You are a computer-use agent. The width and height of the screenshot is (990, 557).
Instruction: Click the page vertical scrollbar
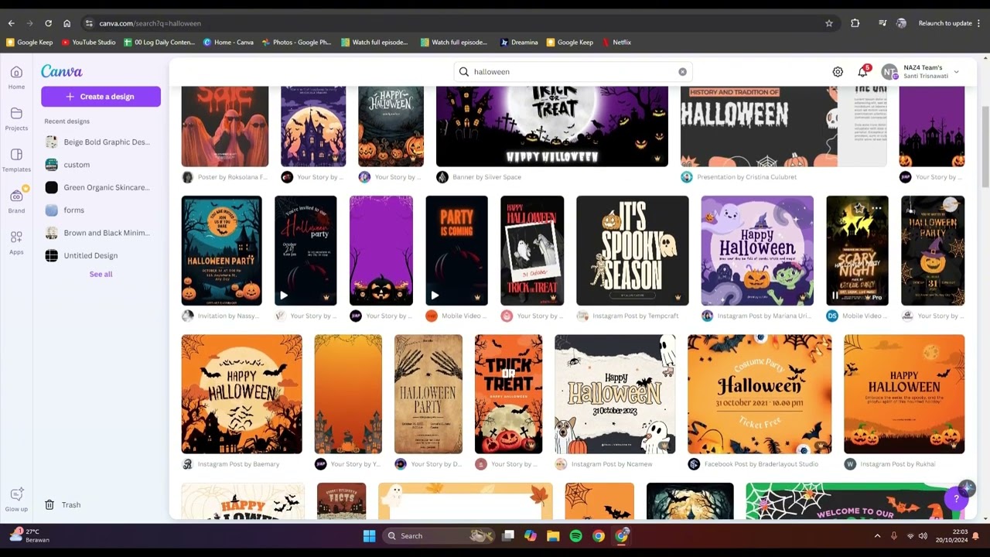(x=985, y=147)
